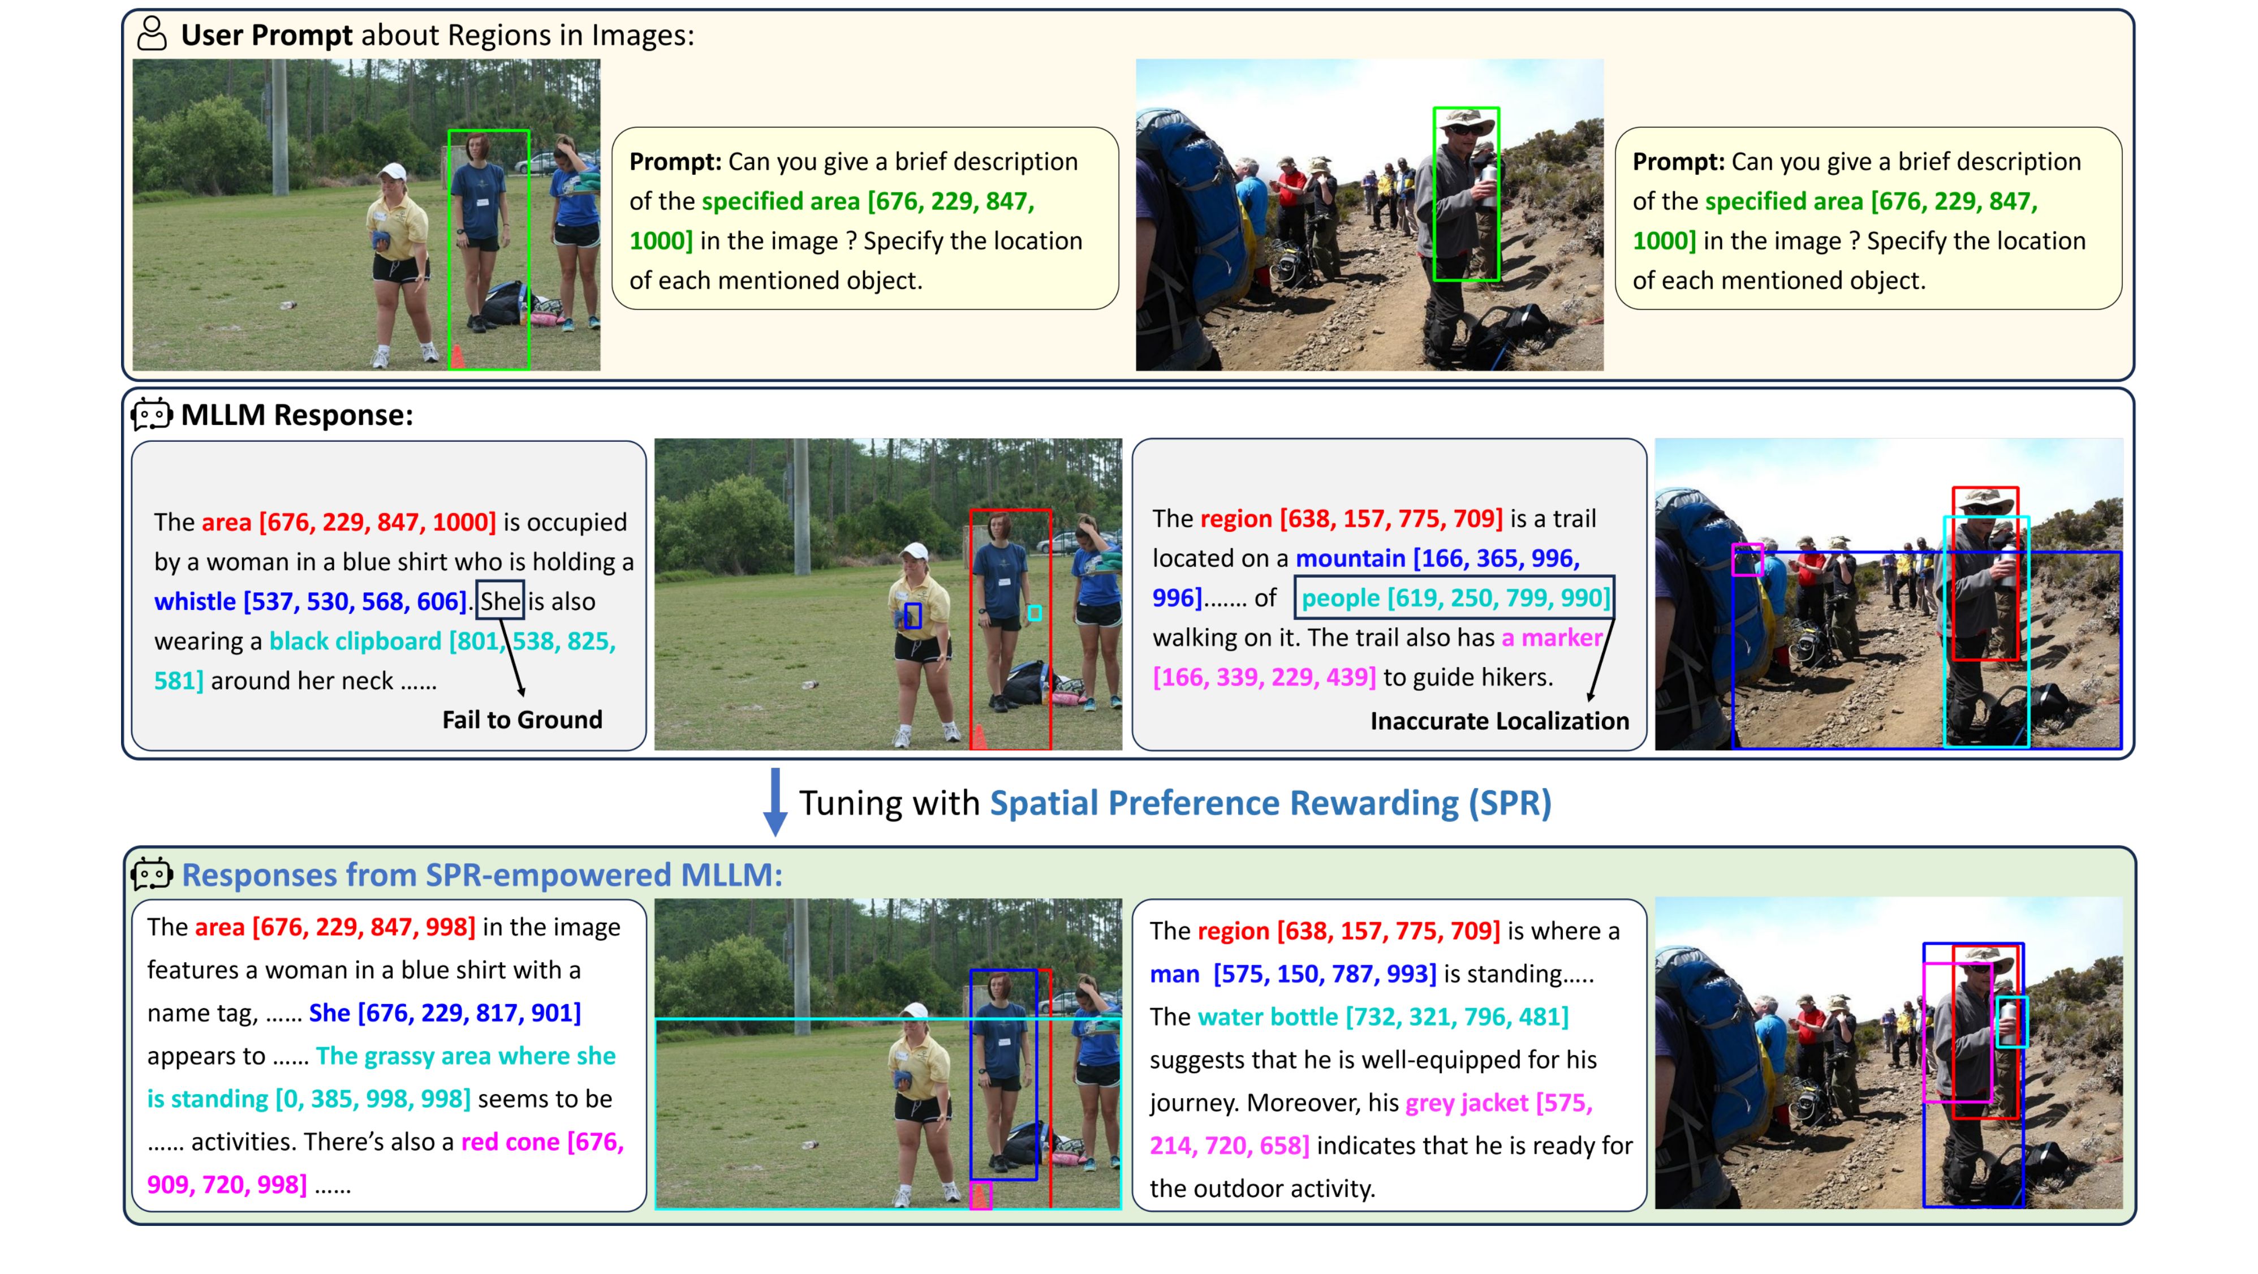
Task: Click the small cyan box on woman's arm
Action: click(1035, 613)
